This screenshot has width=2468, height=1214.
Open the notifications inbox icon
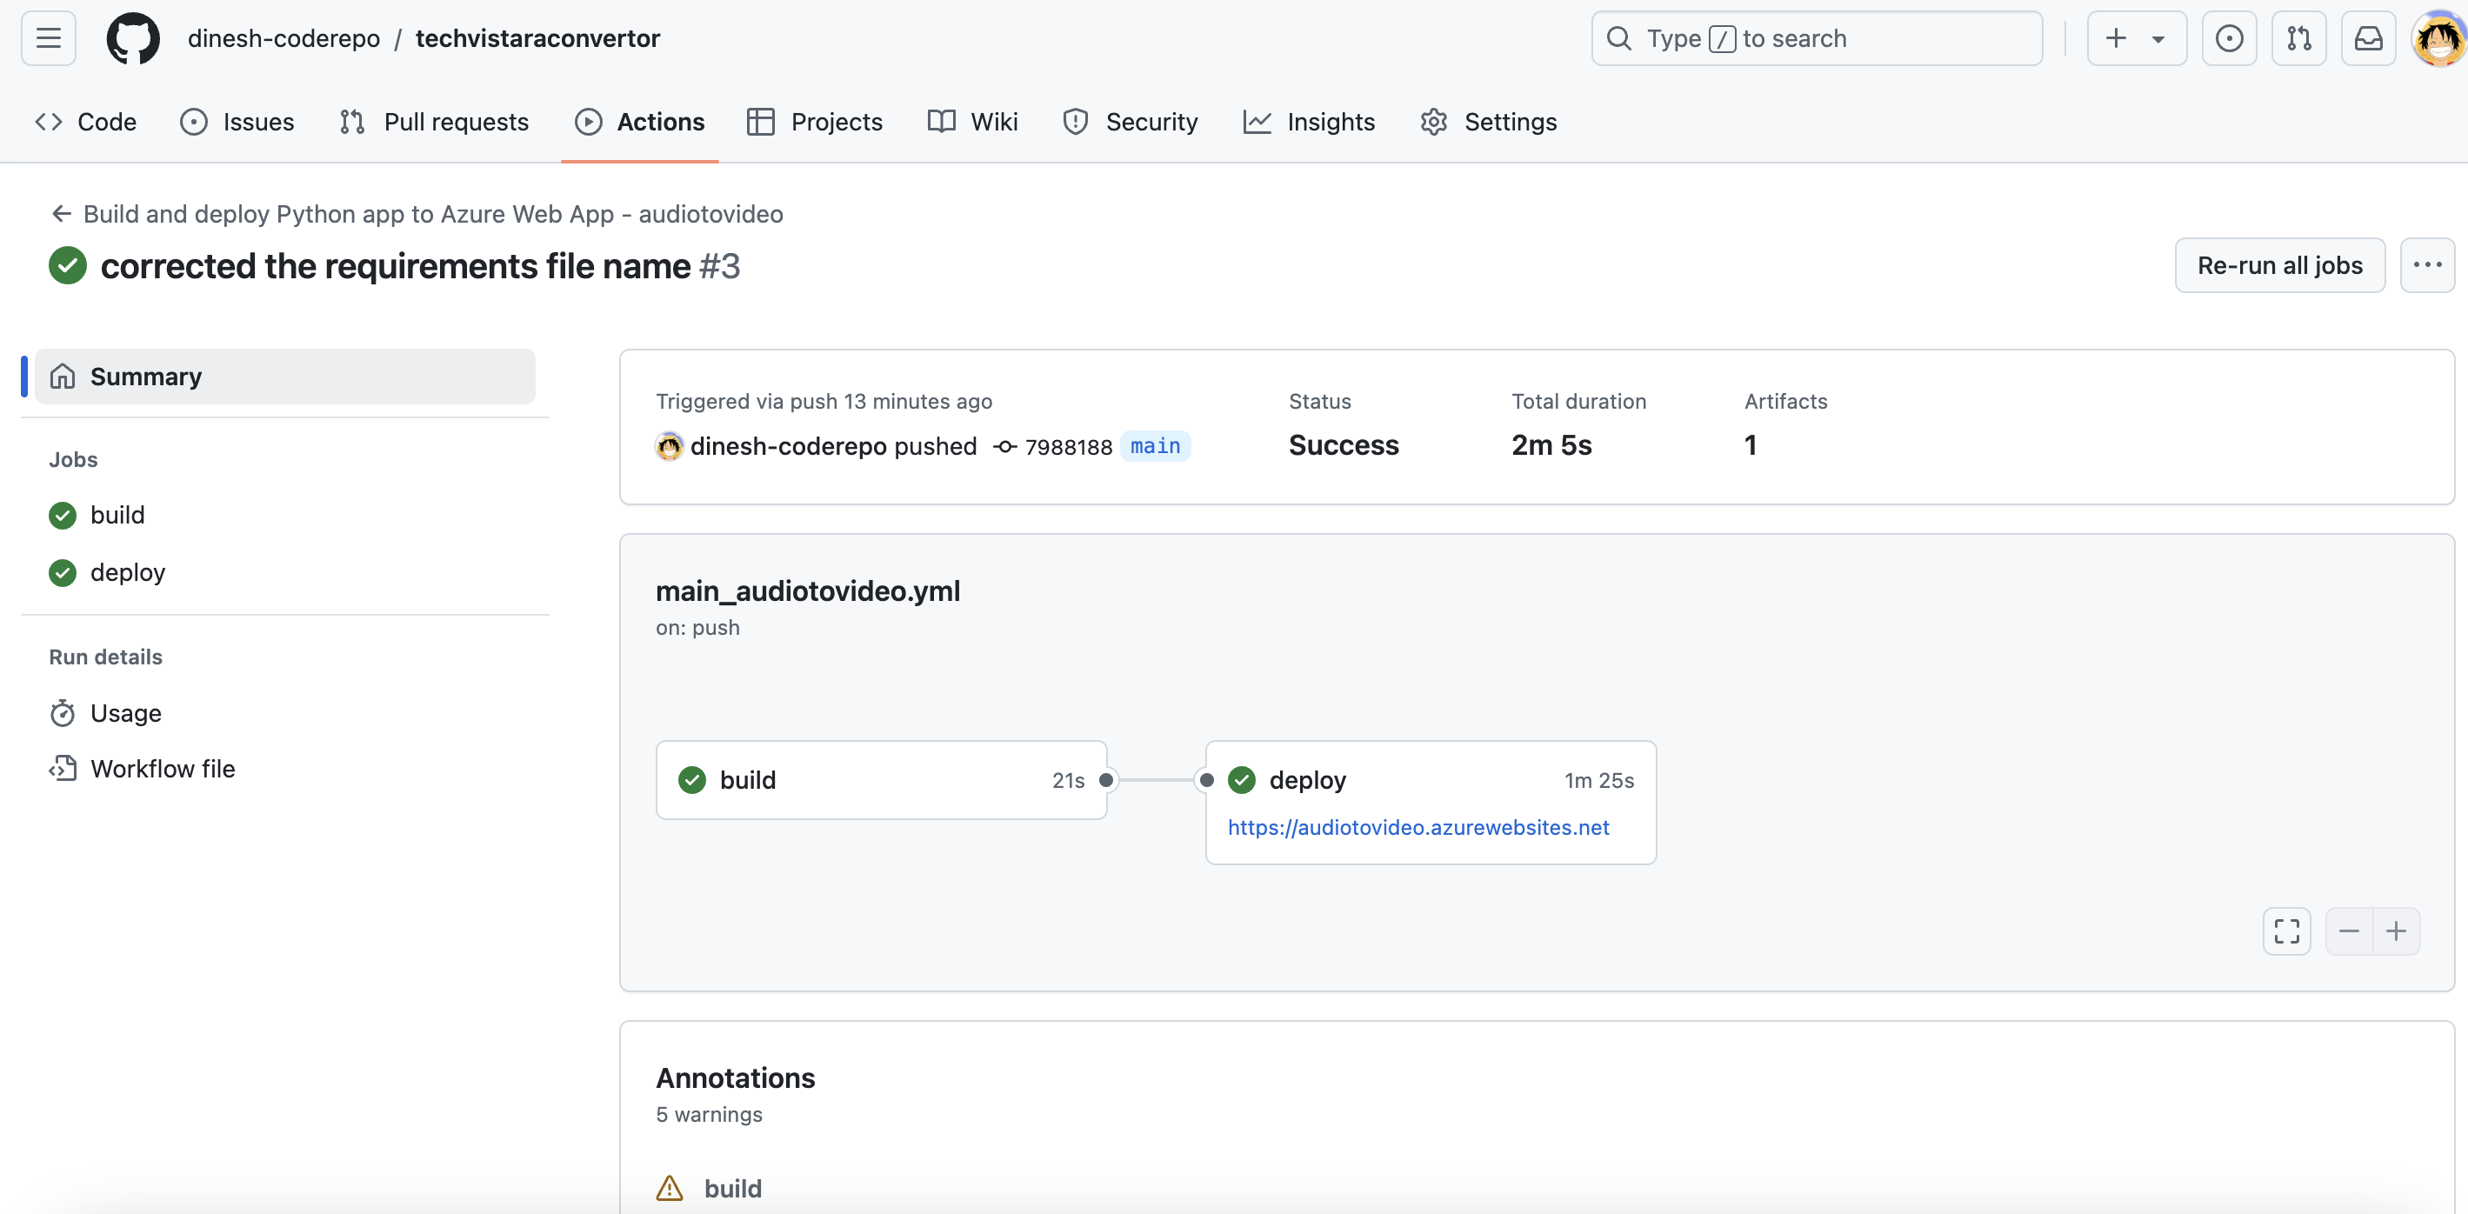point(2368,38)
